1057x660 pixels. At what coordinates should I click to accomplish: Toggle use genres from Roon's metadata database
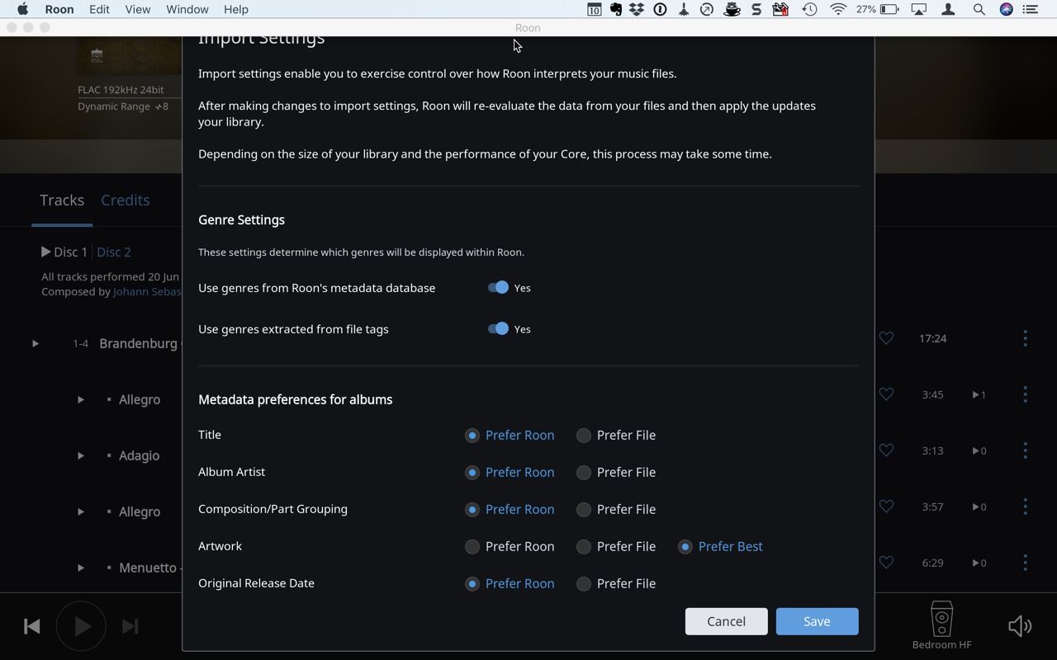pos(498,288)
